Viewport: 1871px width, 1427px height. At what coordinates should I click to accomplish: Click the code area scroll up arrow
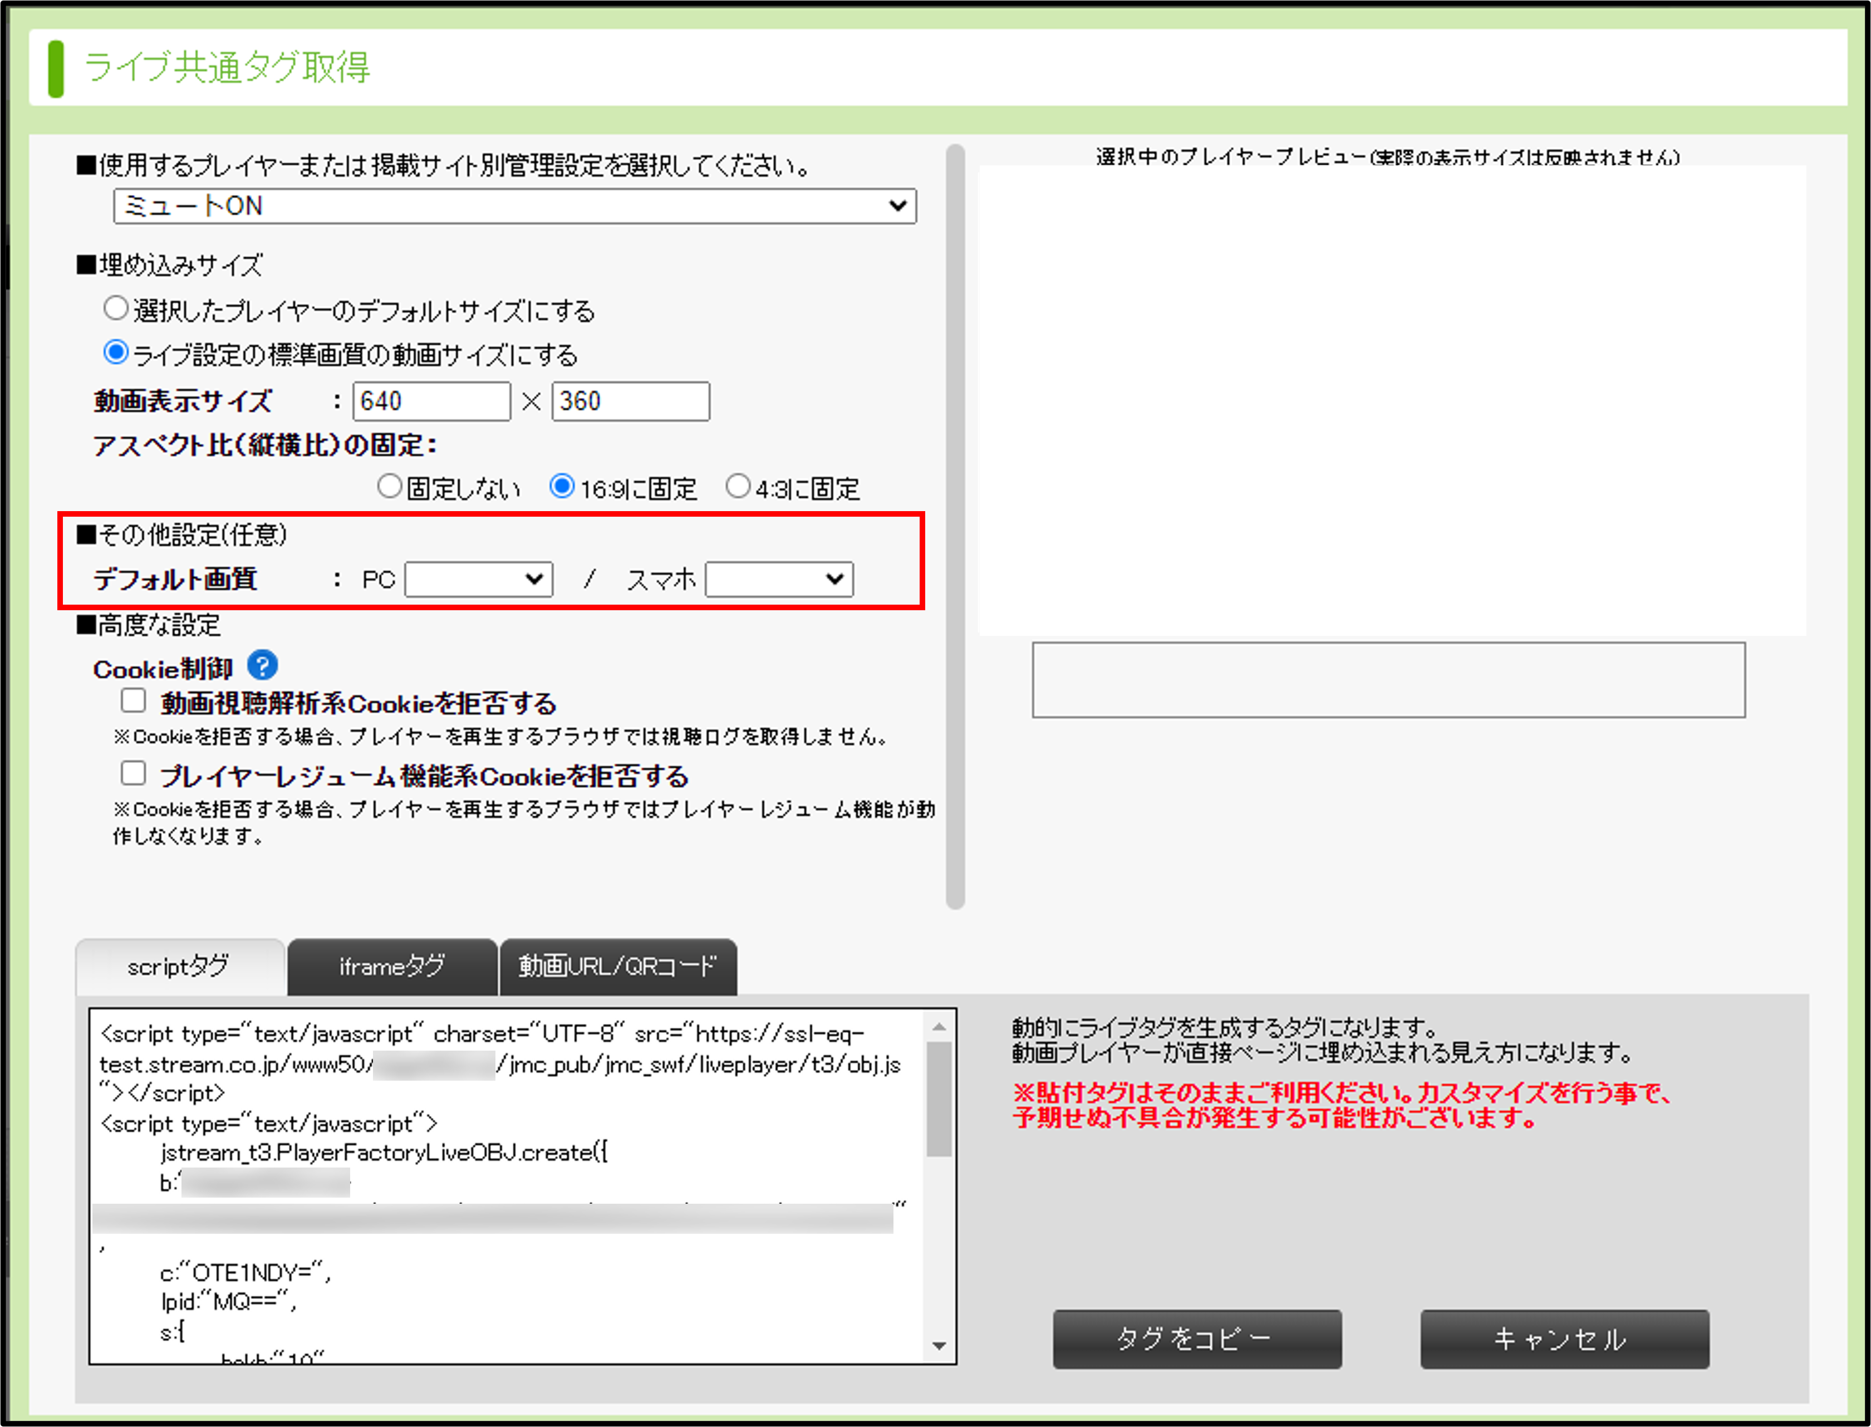[939, 1027]
